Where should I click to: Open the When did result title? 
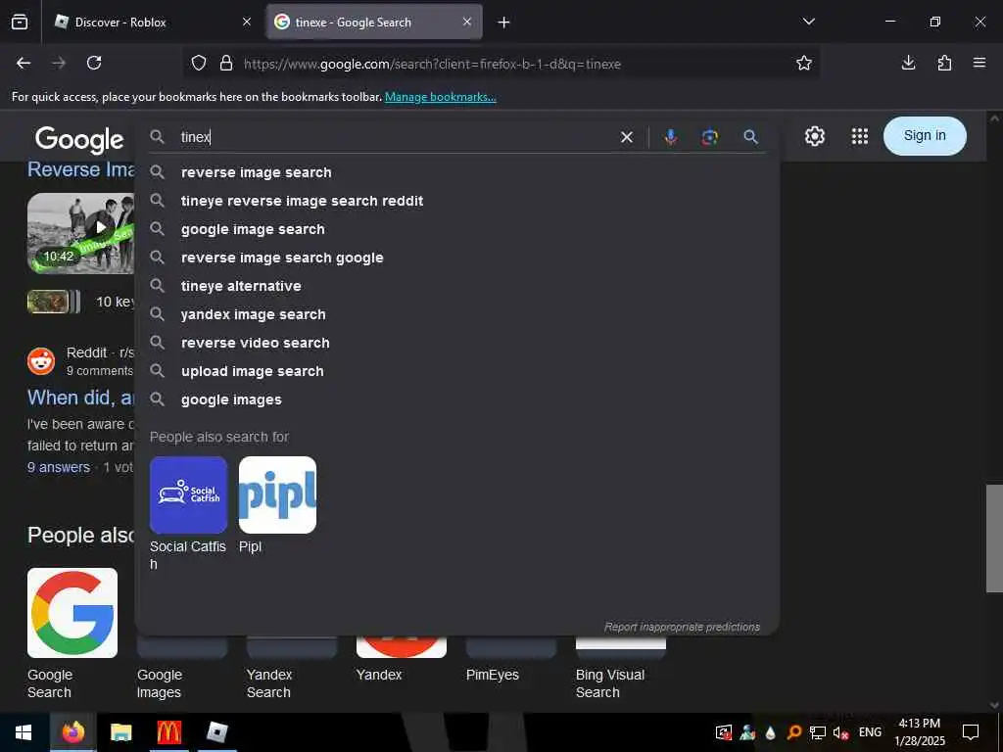[x=80, y=398]
